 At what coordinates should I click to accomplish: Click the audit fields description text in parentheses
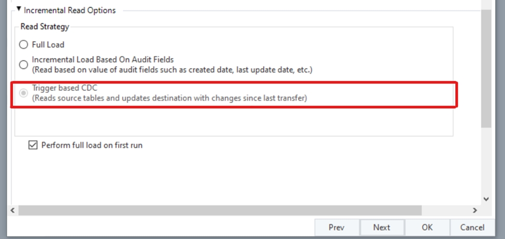(171, 69)
